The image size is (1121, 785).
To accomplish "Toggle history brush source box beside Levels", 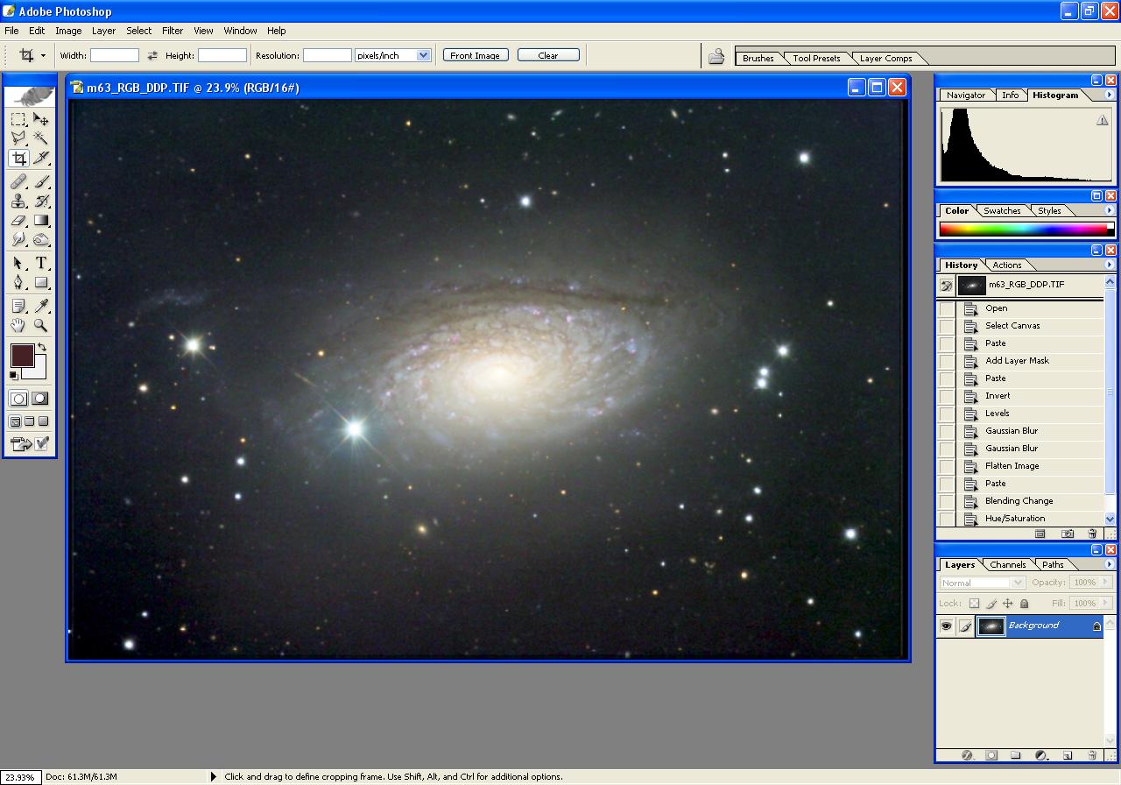I will click(x=947, y=414).
